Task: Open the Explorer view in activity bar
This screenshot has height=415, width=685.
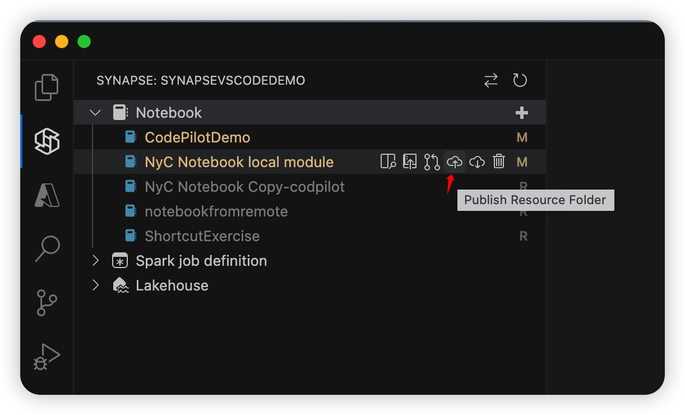Action: click(x=47, y=87)
